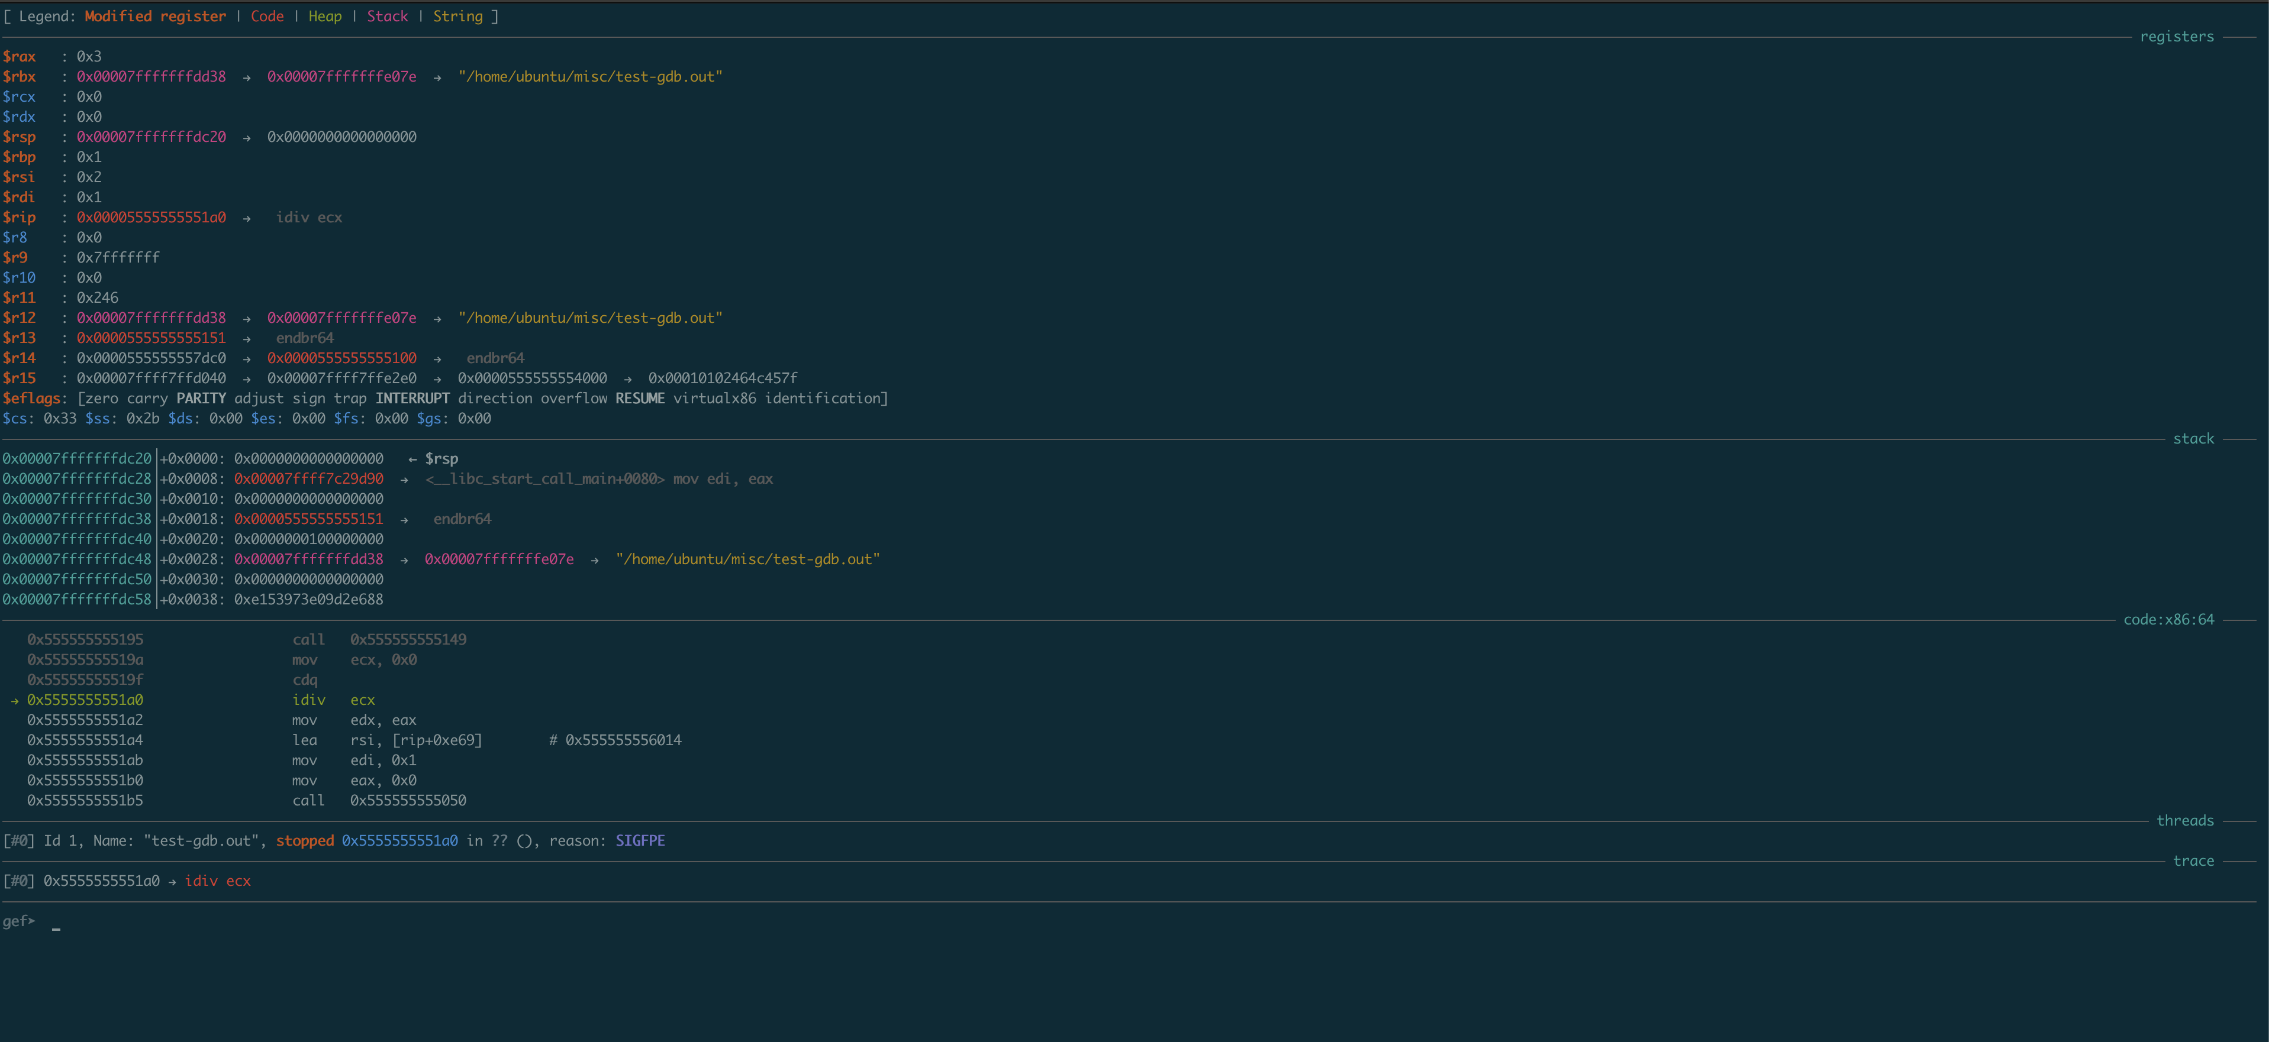Click the stack offset +0x0030
Screen dimensions: 2269x1042
pyautogui.click(x=189, y=579)
